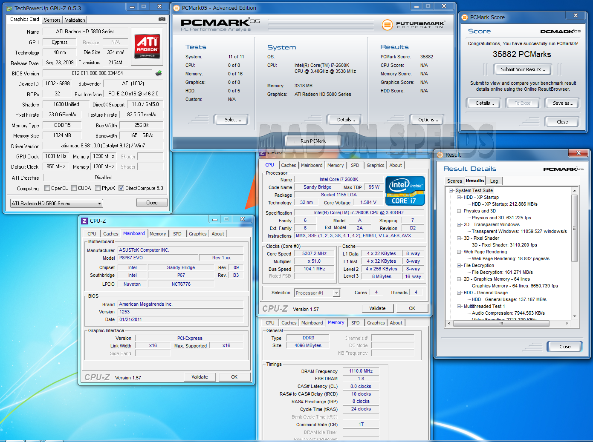
Task: Collapse the 3D - Pixel Shader node
Action: (x=459, y=238)
